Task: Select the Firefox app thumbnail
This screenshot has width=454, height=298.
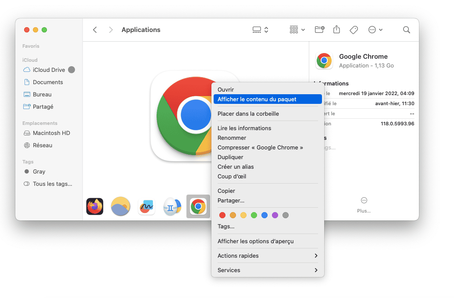Action: tap(95, 206)
